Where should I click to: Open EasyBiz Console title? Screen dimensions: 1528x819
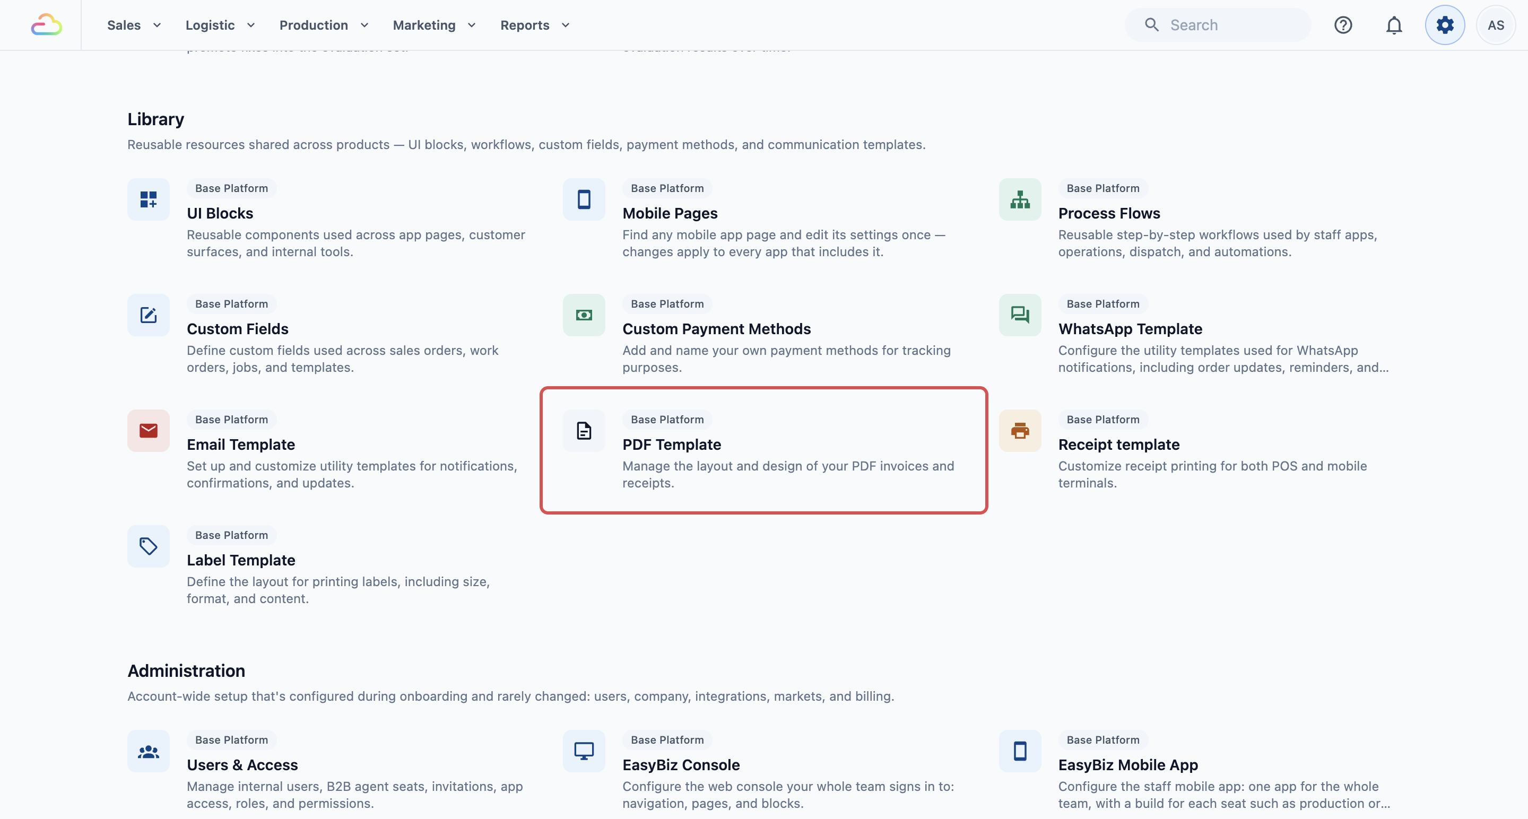(x=681, y=765)
